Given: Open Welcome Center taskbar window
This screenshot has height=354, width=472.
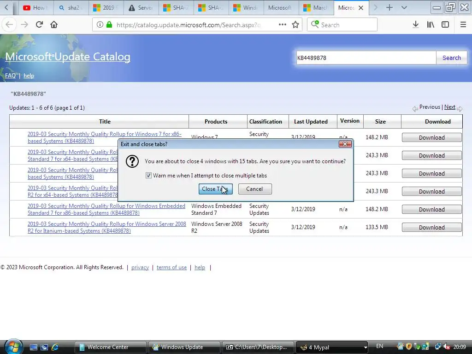Looking at the screenshot, I should [x=110, y=347].
